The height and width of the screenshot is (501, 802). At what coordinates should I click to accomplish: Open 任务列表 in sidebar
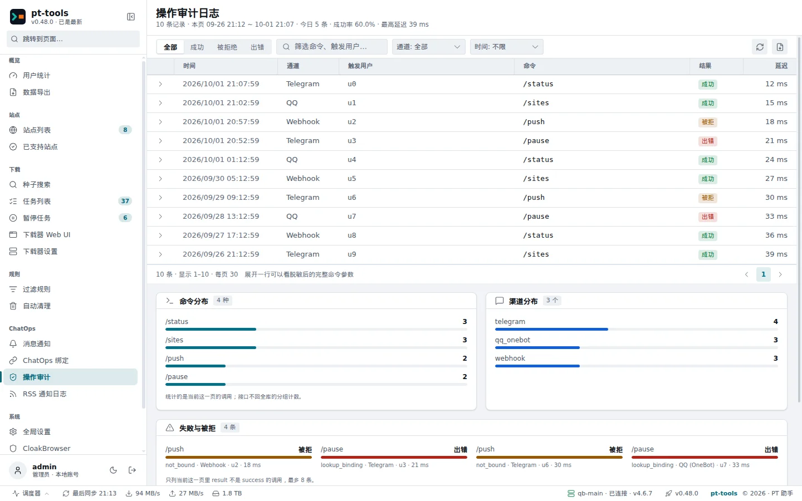(x=71, y=201)
